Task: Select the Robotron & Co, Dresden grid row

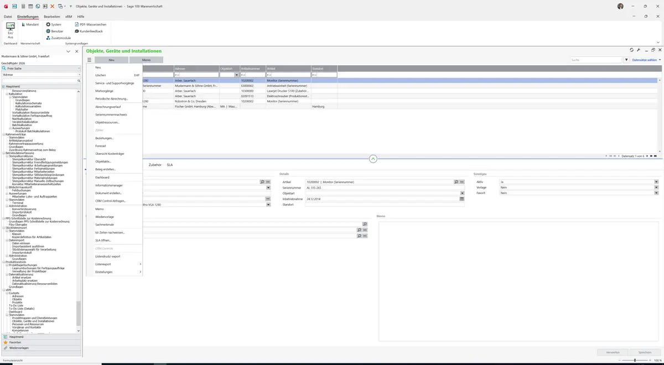Action: 372,102
